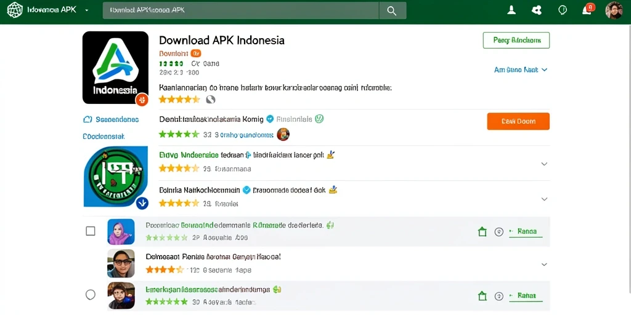Click the pencil emoji icon after dodeaf Gok

click(x=333, y=189)
